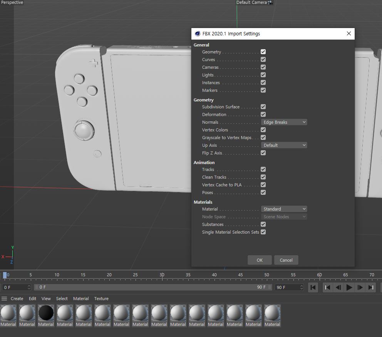Viewport: 382px width, 337px height.
Task: Click the Animation section heading
Action: pos(204,163)
